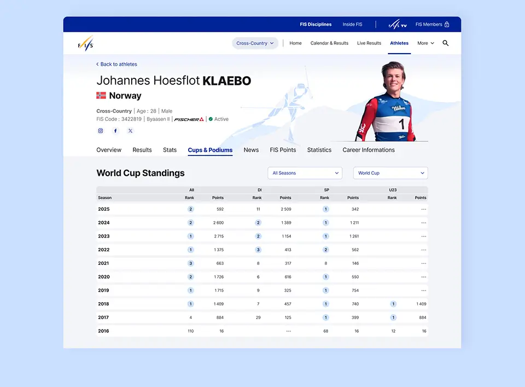
Task: Go to Home in navigation
Action: point(295,43)
